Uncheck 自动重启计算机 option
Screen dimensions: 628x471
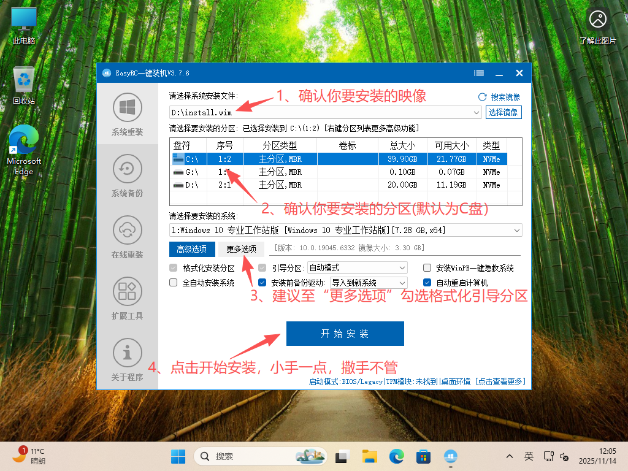click(x=427, y=282)
